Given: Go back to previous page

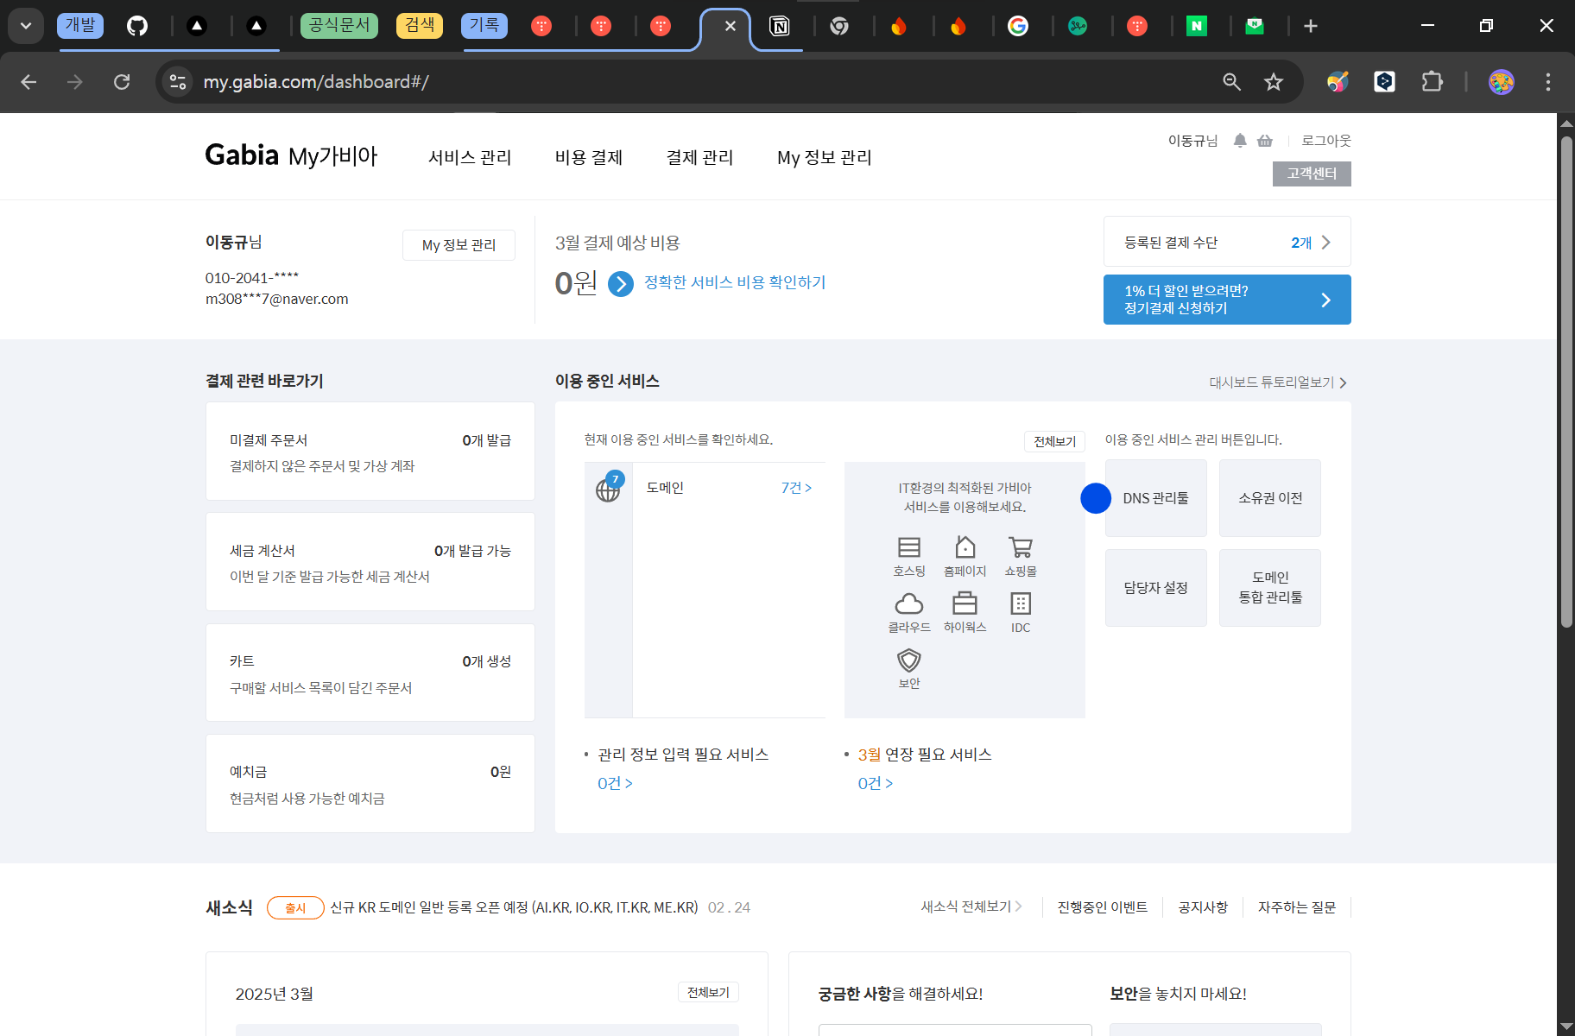Looking at the screenshot, I should coord(28,82).
